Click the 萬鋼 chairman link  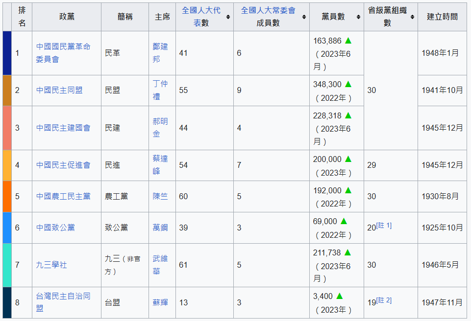pos(160,228)
